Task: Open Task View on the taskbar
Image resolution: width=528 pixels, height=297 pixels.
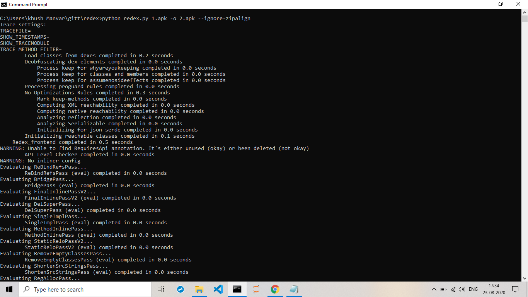Action: pyautogui.click(x=160, y=289)
